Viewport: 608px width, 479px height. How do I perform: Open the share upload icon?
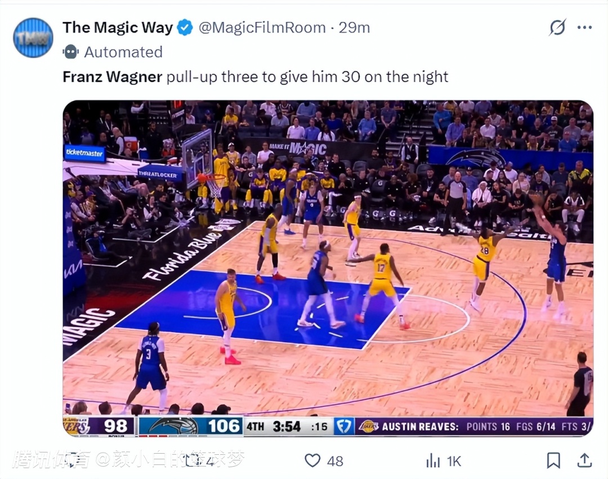coord(584,460)
